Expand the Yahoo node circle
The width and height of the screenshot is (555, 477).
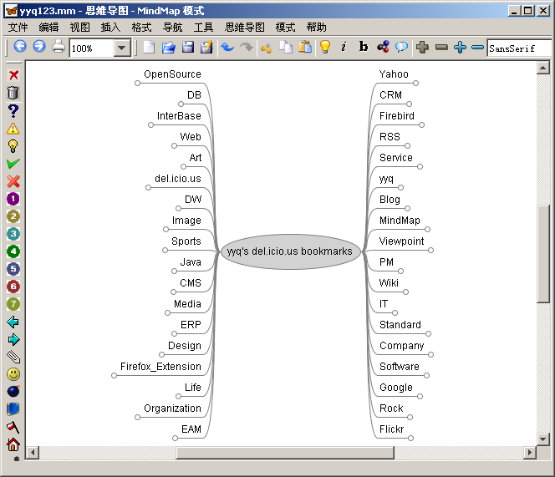[416, 84]
